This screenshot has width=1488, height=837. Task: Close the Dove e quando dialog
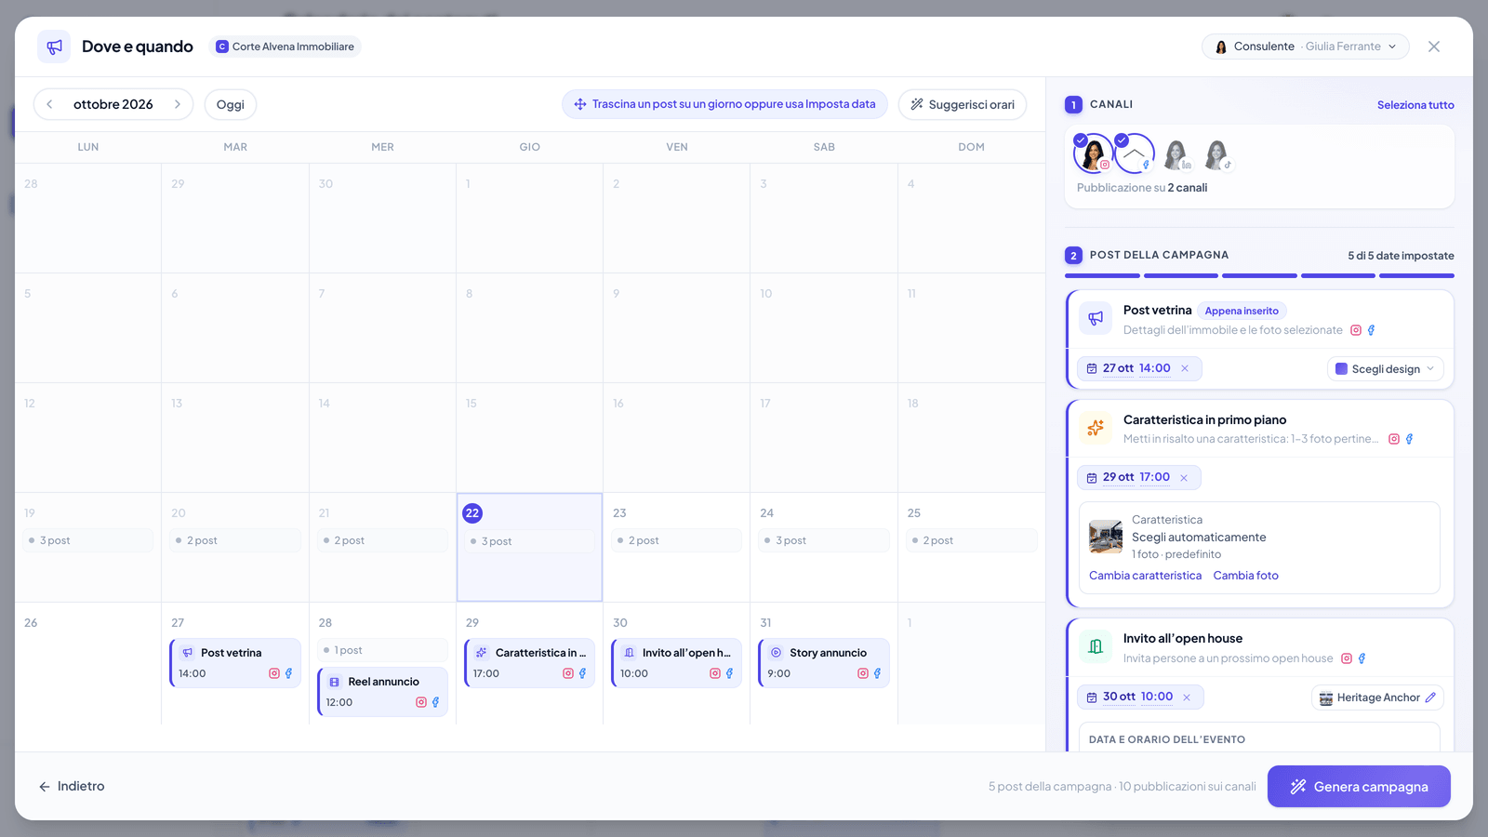[1434, 46]
